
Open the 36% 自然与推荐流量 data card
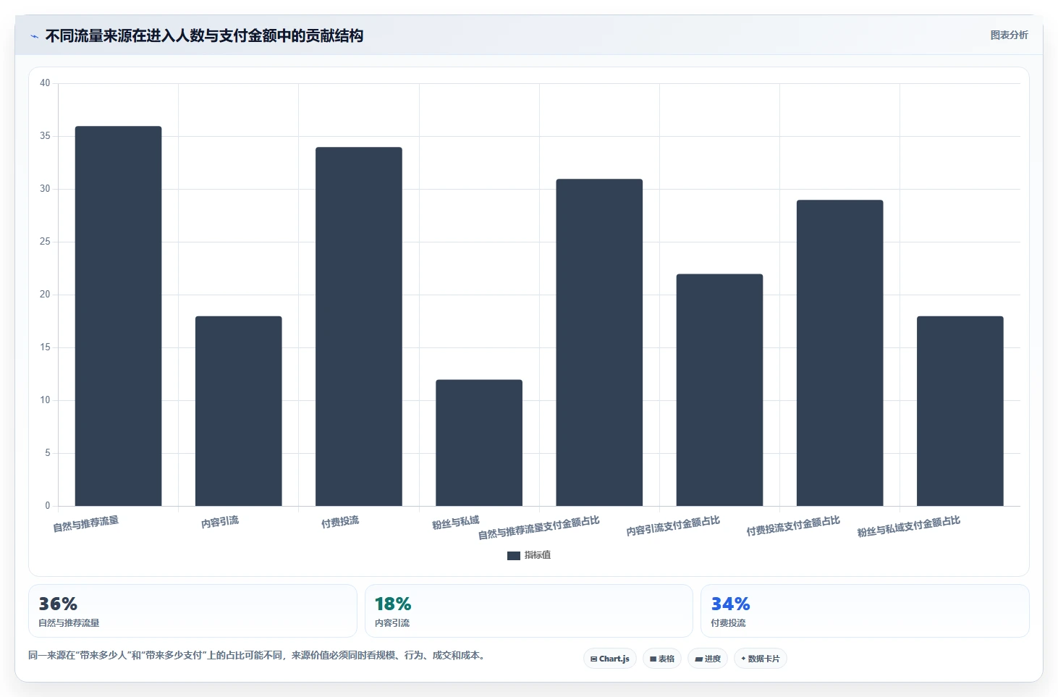(192, 611)
